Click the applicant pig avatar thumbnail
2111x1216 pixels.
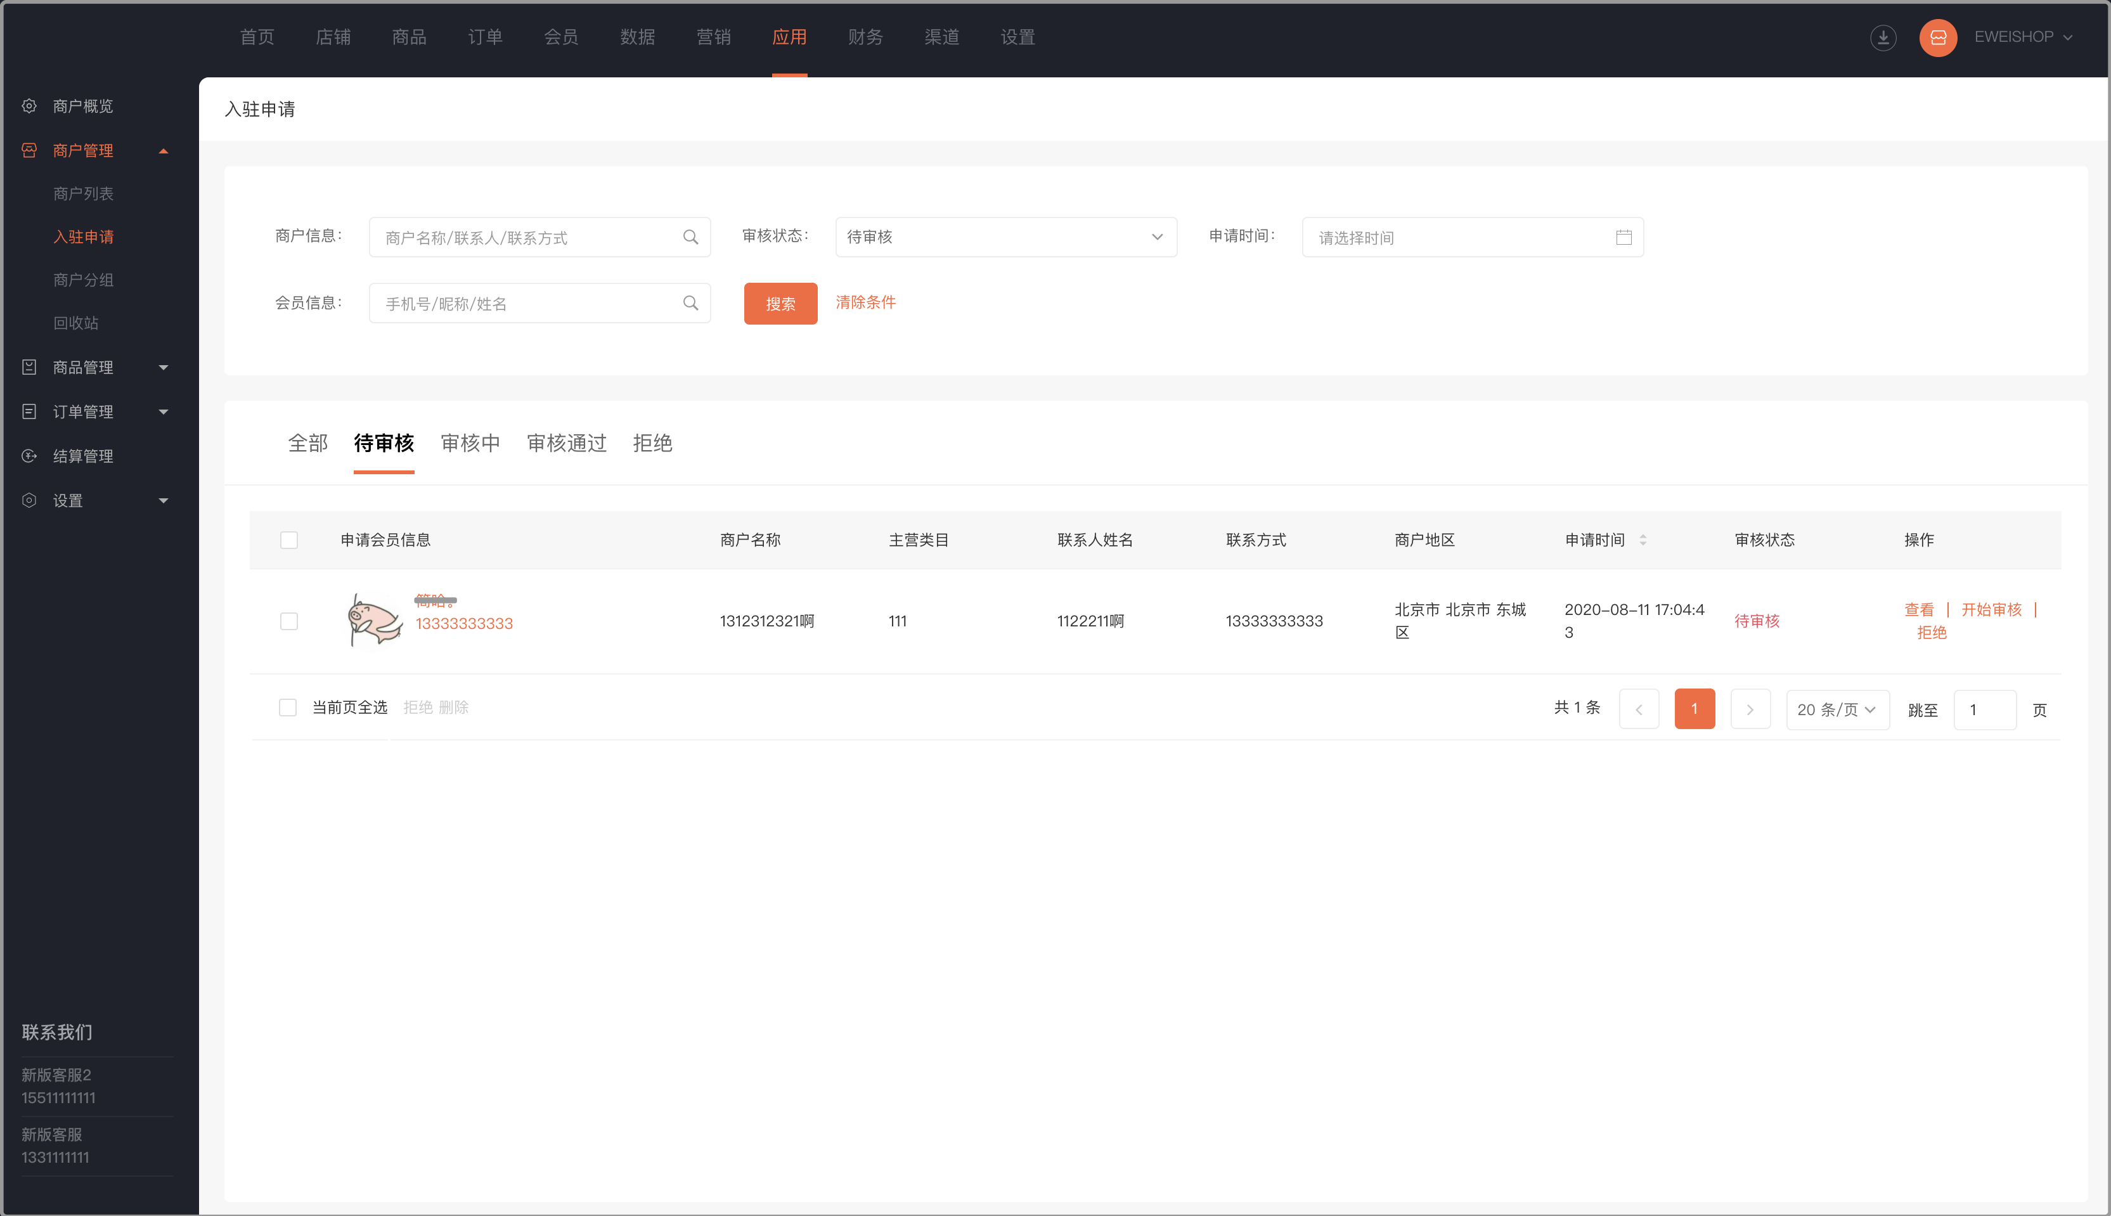tap(374, 621)
